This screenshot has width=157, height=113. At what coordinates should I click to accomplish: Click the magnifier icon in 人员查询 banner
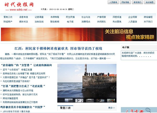click(148, 110)
